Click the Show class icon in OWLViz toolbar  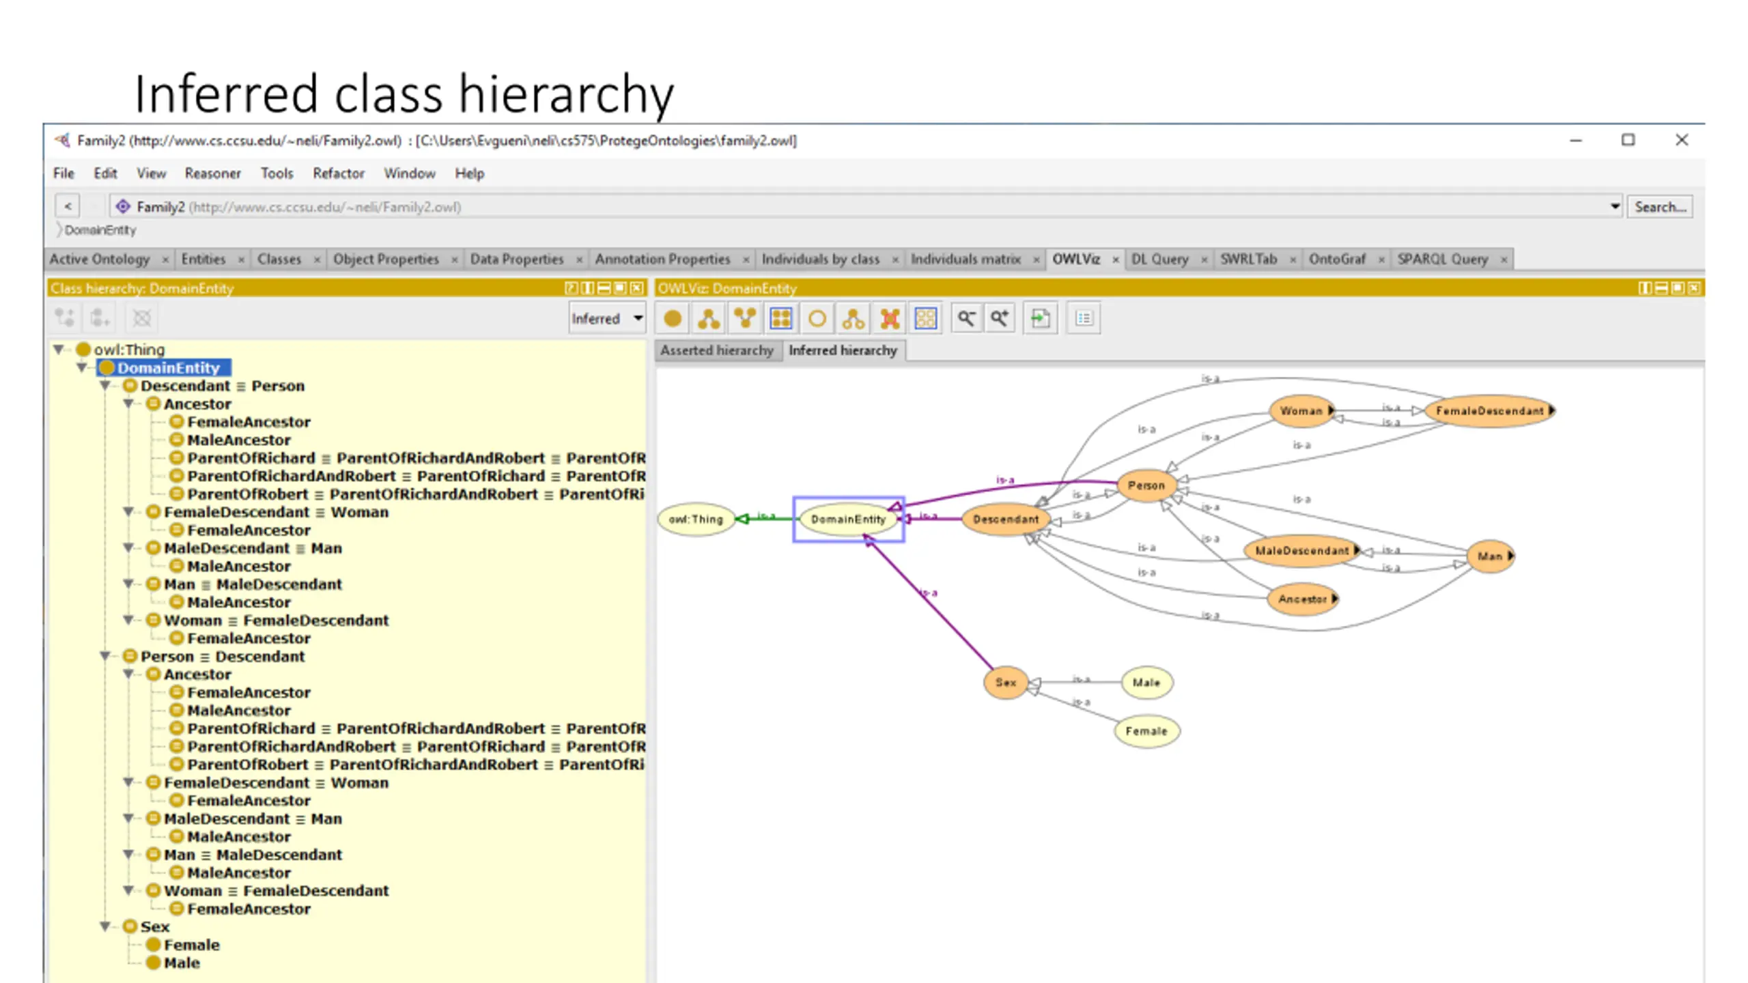pos(673,319)
